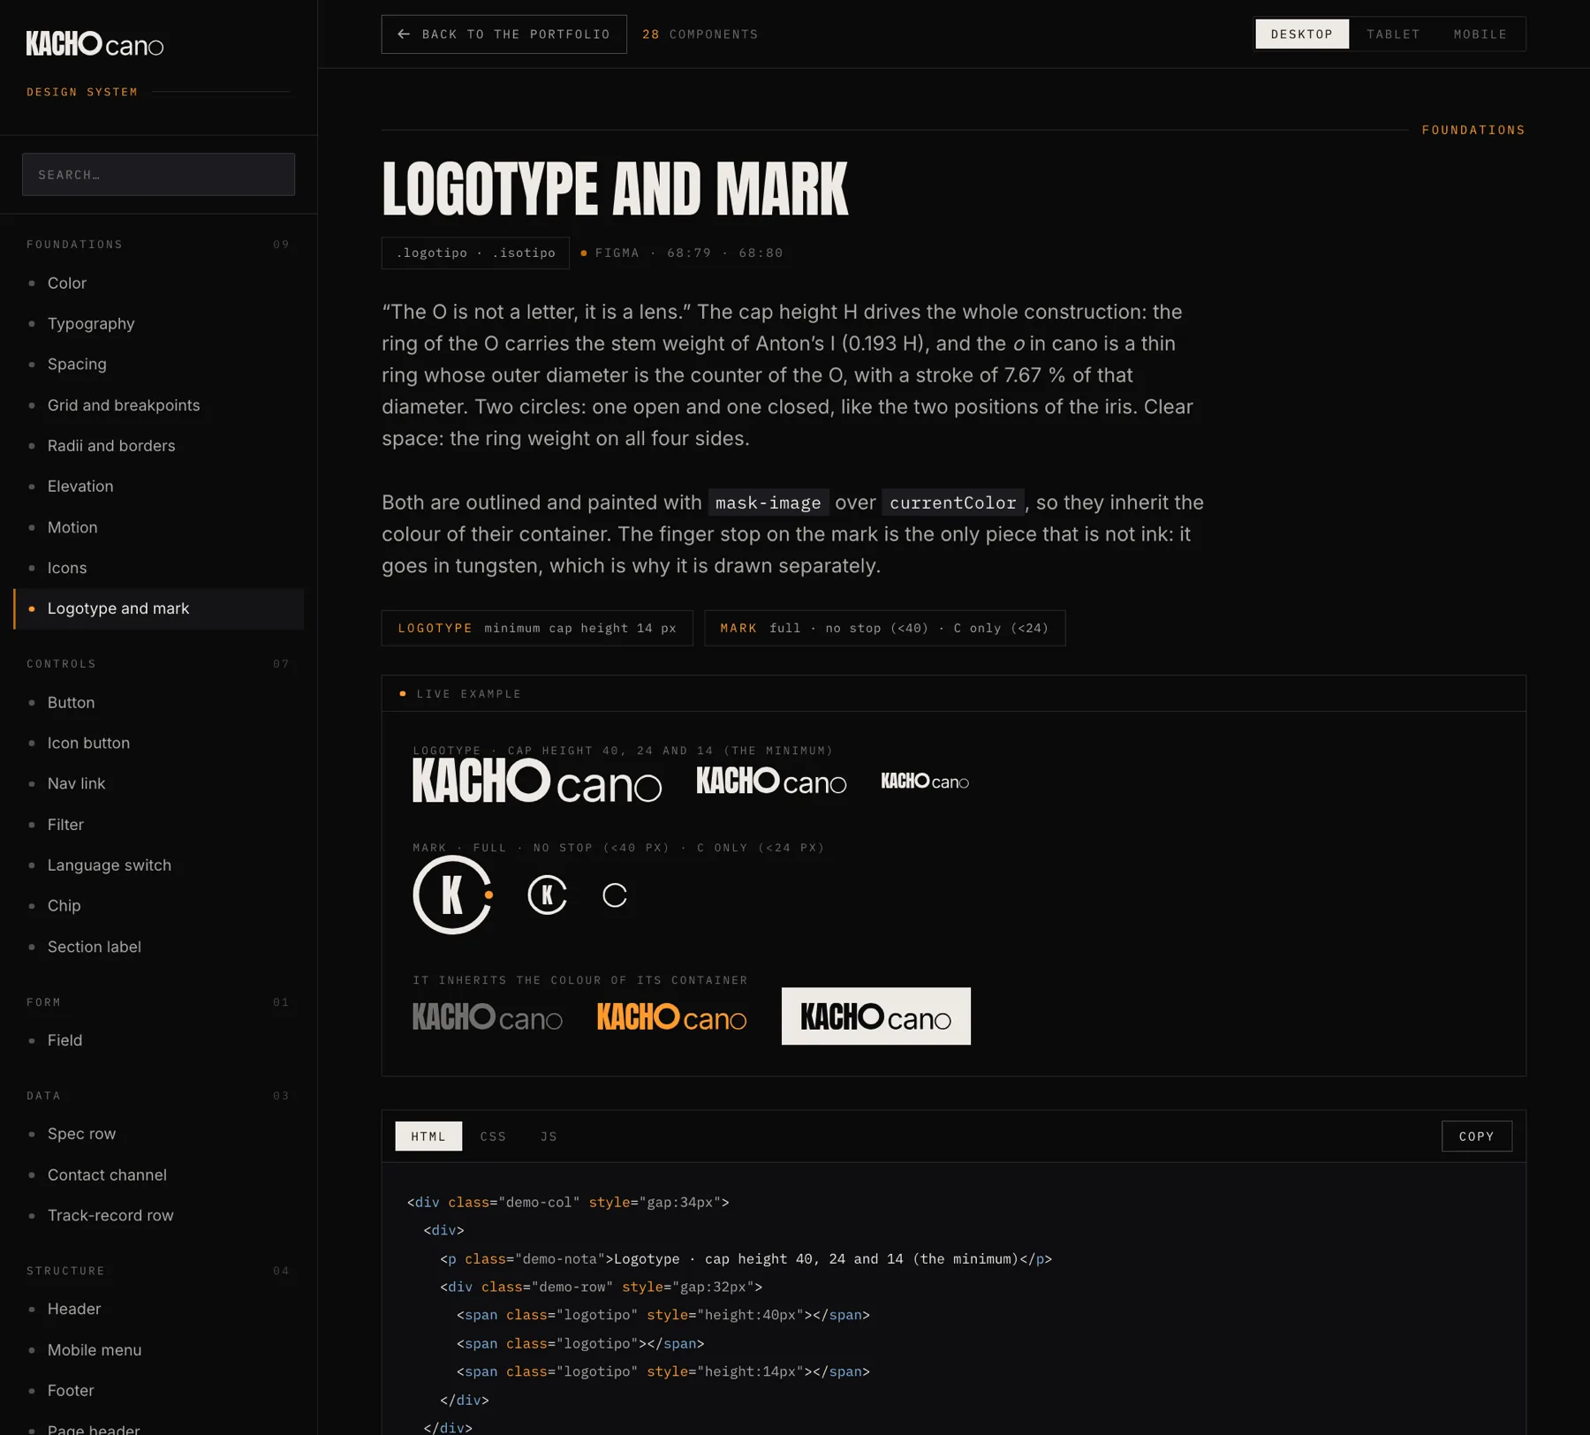Open the HTML code tab
The width and height of the screenshot is (1590, 1435).
(x=428, y=1137)
